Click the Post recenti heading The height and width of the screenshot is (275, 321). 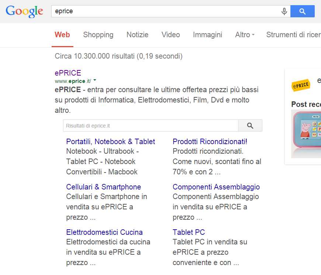pos(306,104)
